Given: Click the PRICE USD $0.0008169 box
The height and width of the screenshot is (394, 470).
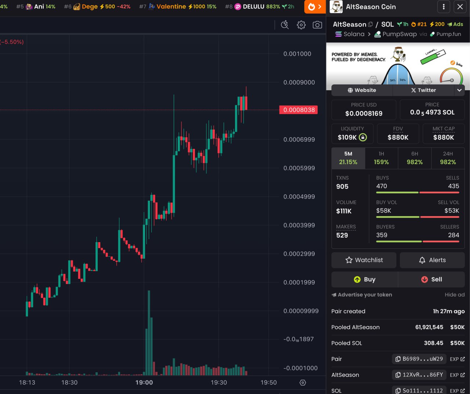Looking at the screenshot, I should (x=364, y=110).
